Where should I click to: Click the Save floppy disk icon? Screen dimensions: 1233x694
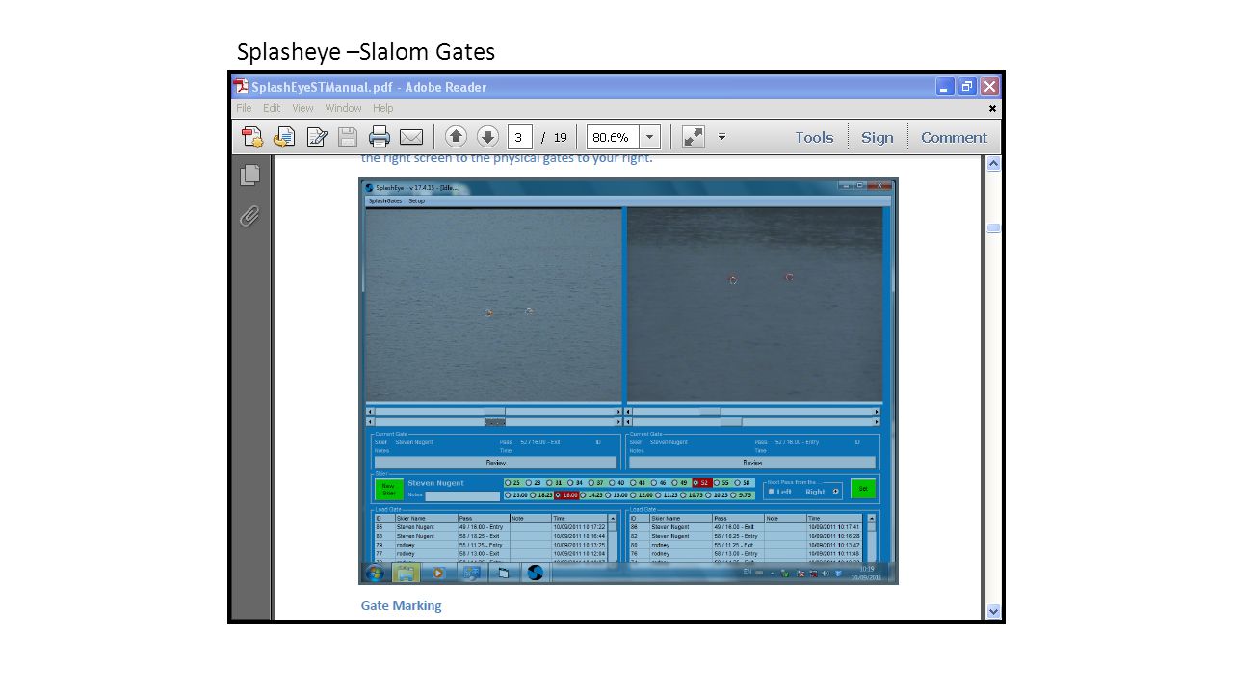tap(348, 137)
